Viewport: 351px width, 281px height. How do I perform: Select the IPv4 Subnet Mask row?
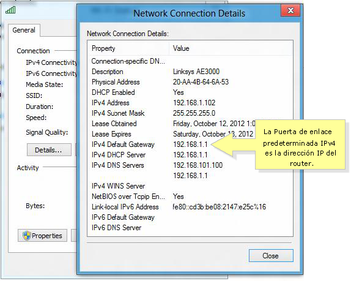pyautogui.click(x=190, y=113)
